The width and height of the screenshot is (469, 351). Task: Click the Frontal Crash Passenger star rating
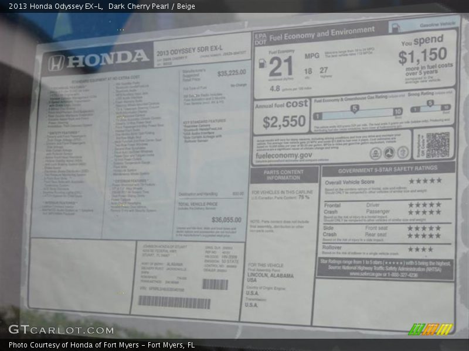424,212
